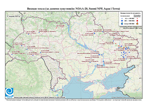Click the red-orange flame icon in legend
The height and width of the screenshot is (104, 147).
[x=137, y=23]
